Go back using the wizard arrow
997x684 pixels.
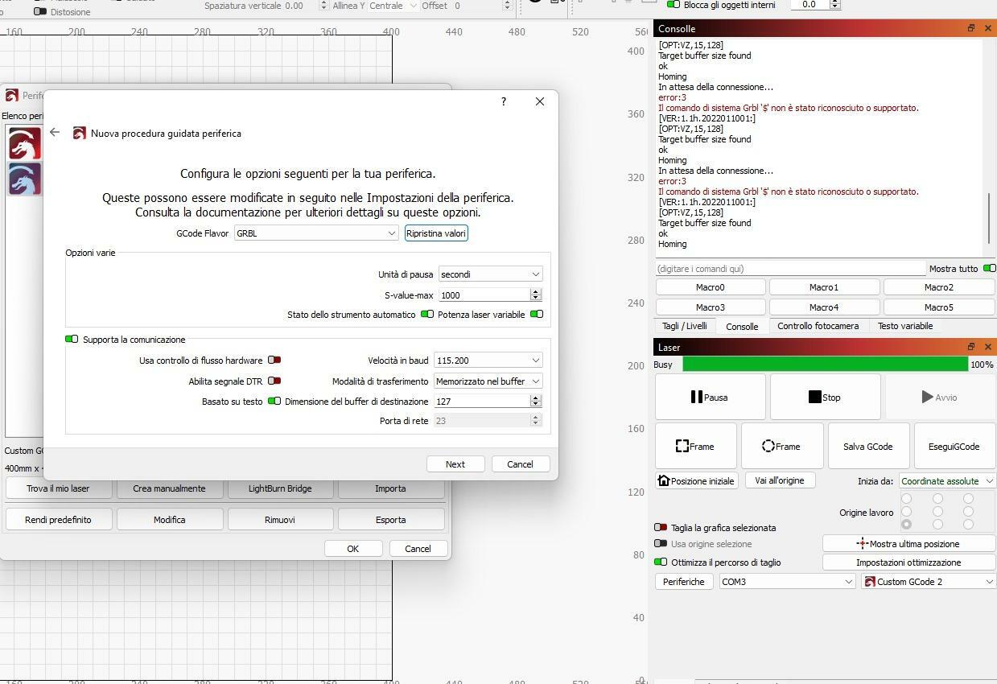coord(55,133)
